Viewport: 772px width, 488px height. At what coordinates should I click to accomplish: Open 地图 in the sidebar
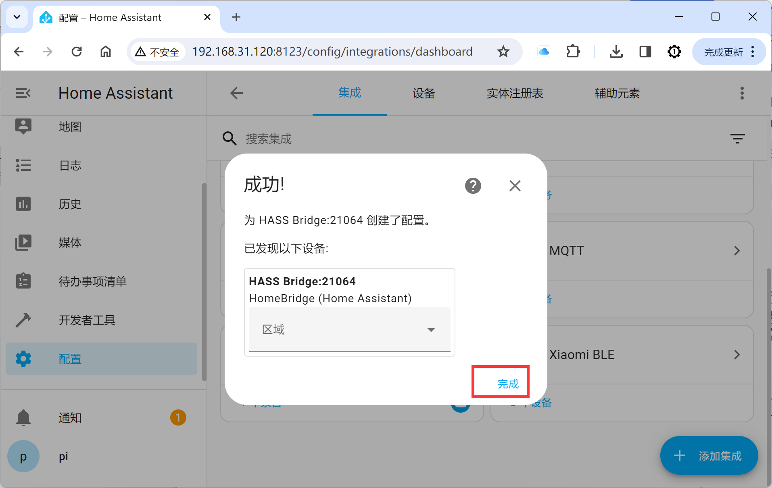coord(101,127)
